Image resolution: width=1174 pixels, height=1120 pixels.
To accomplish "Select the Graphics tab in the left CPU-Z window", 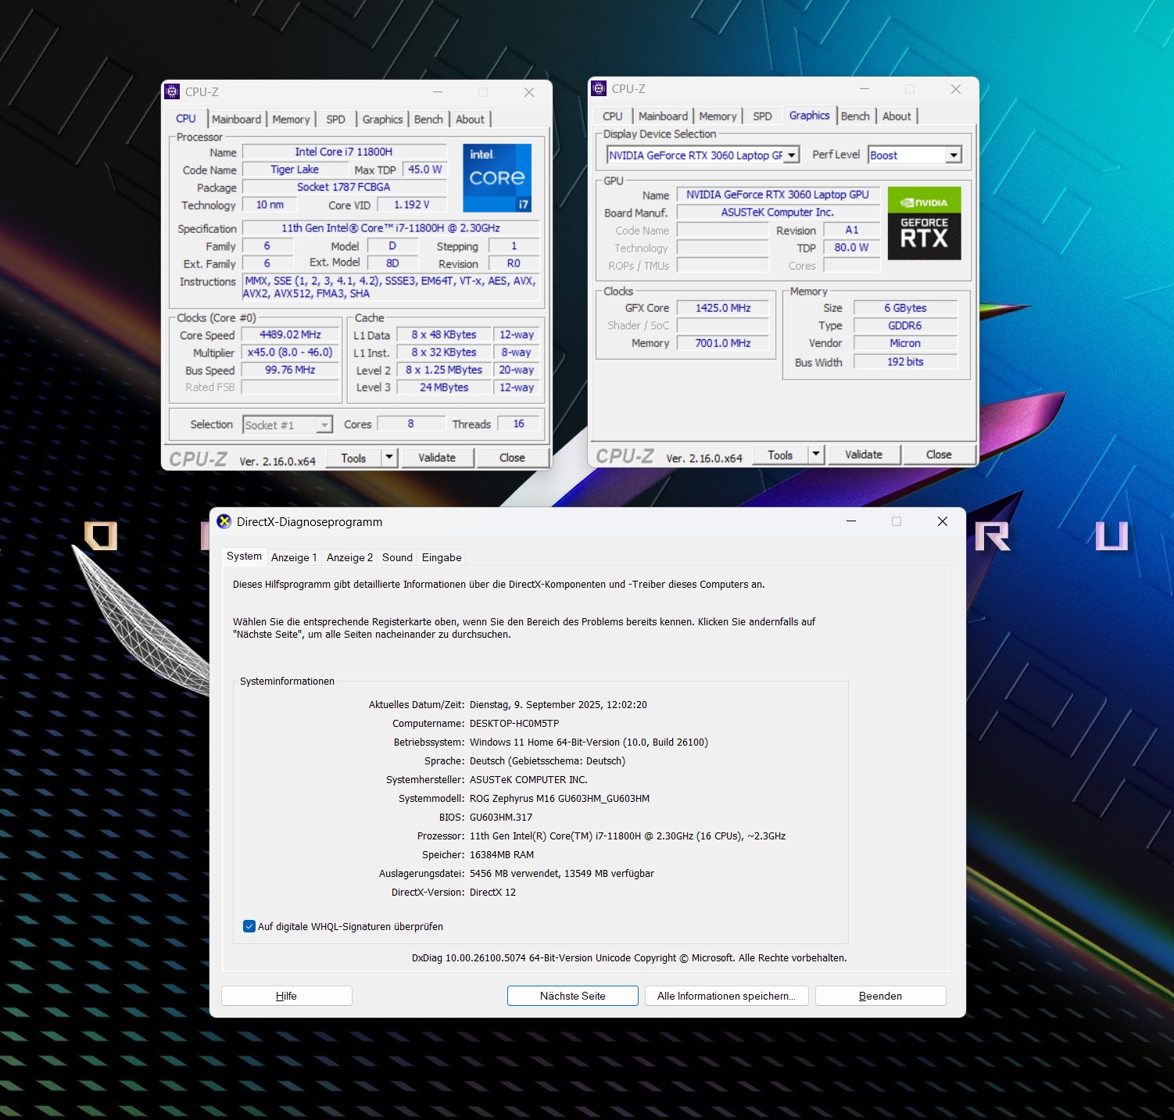I will tap(382, 119).
